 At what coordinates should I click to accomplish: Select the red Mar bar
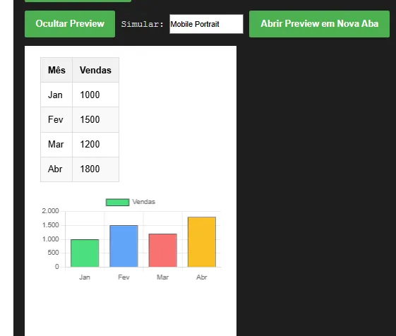coord(162,251)
